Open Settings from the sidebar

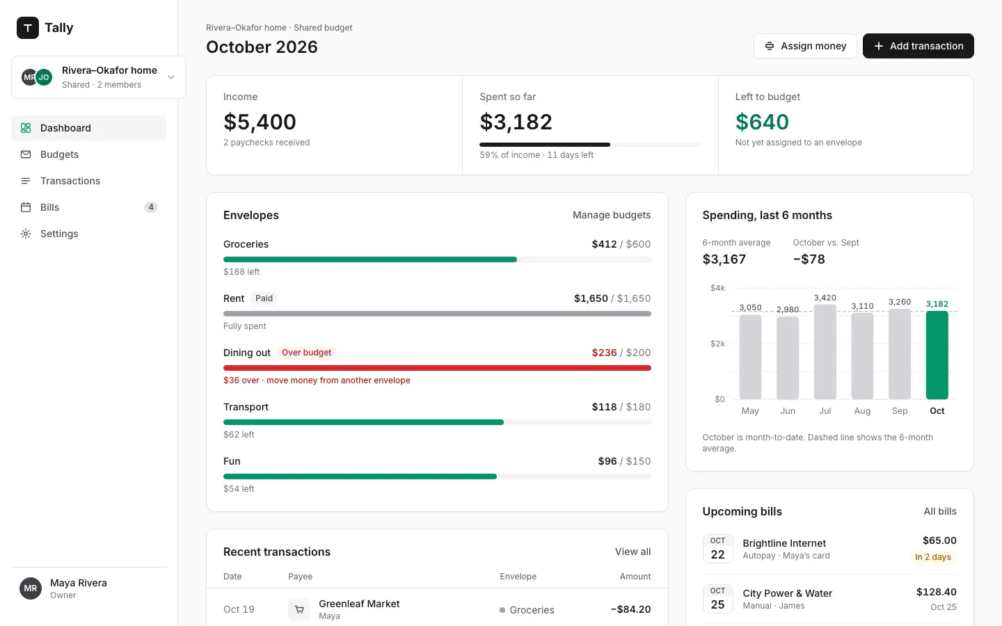click(x=89, y=234)
